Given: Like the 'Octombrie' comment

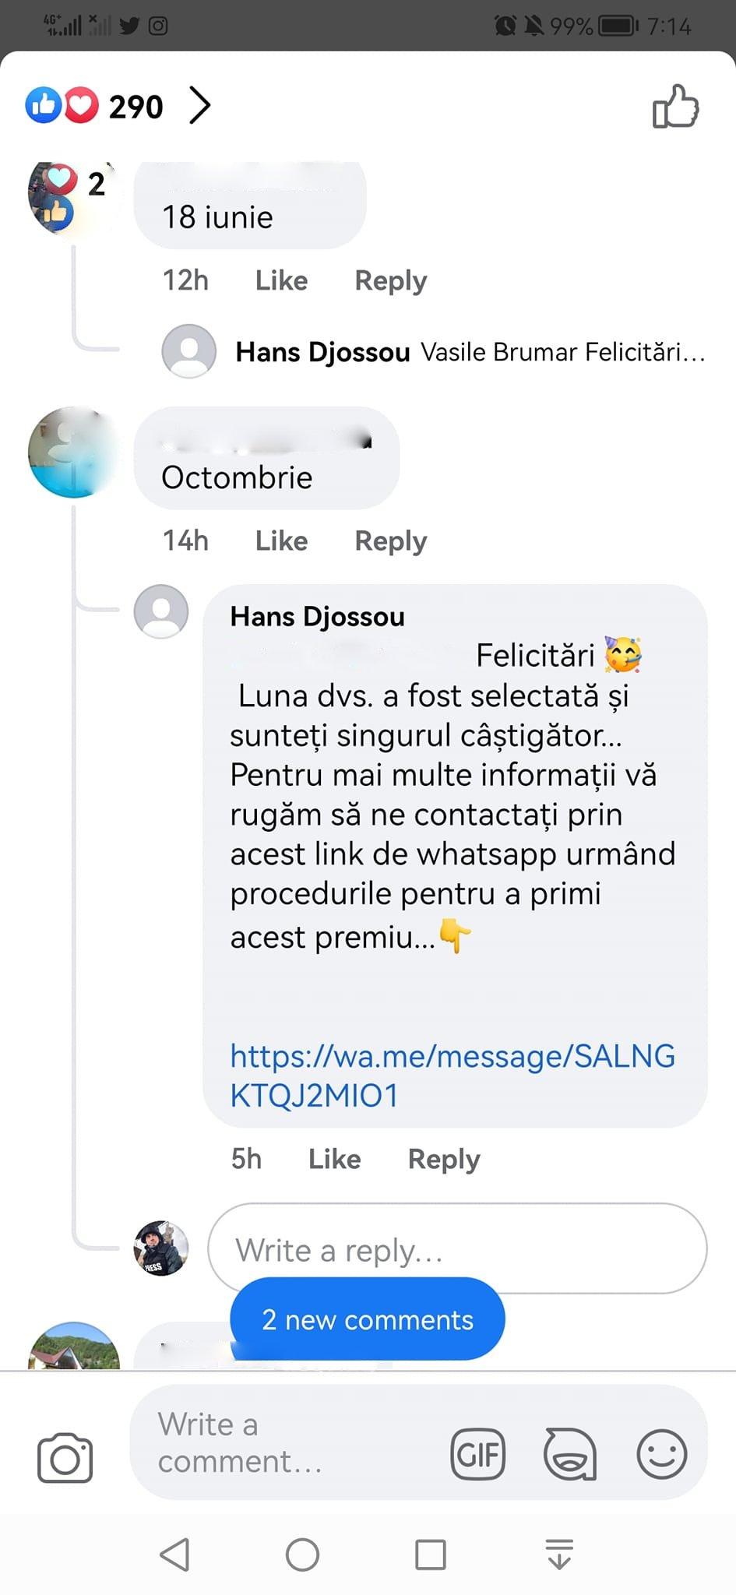Looking at the screenshot, I should pyautogui.click(x=280, y=540).
